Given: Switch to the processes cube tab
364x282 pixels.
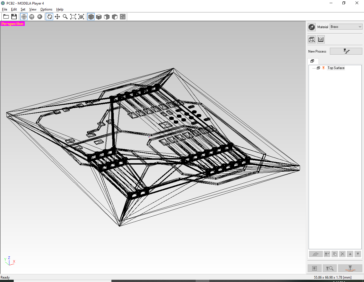Looking at the screenshot, I should click(x=312, y=61).
